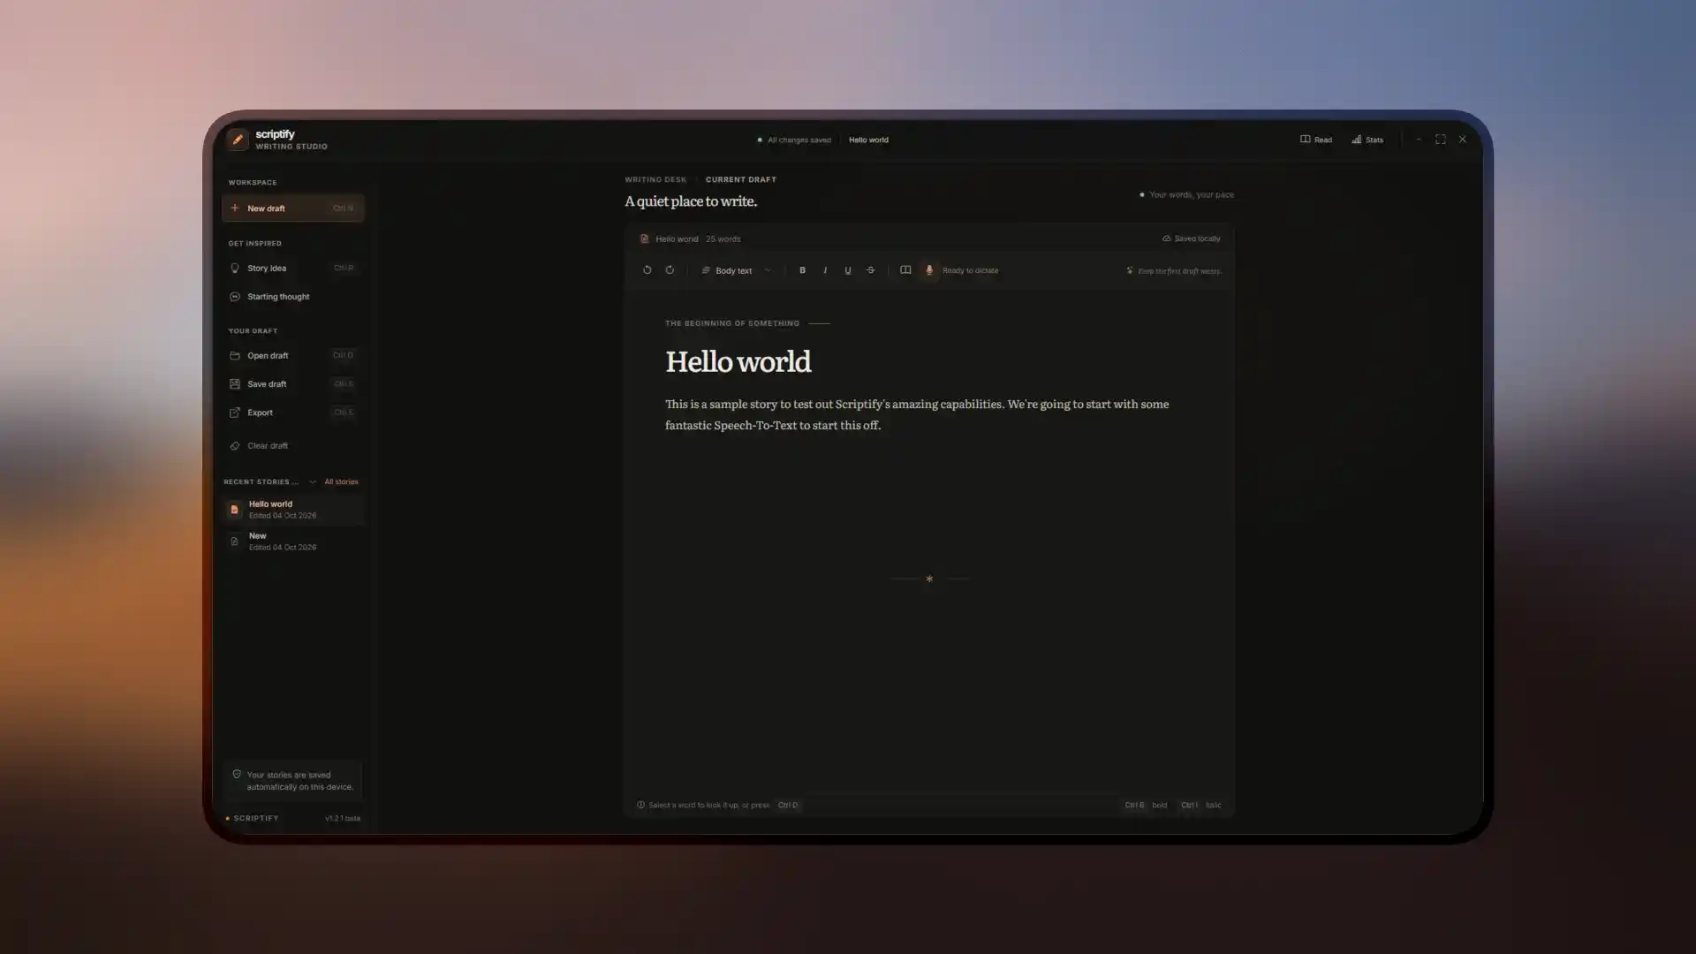Click the Scriptify pencil logo icon
The height and width of the screenshot is (954, 1696).
237,140
